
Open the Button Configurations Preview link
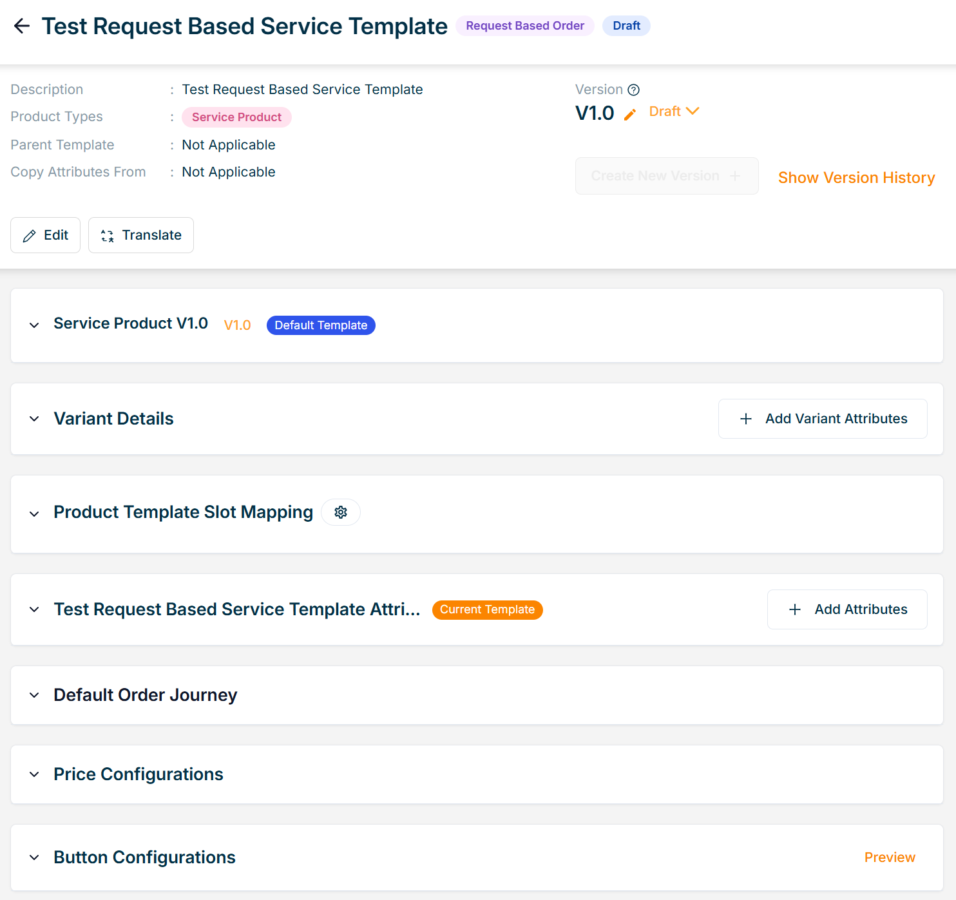click(x=889, y=857)
